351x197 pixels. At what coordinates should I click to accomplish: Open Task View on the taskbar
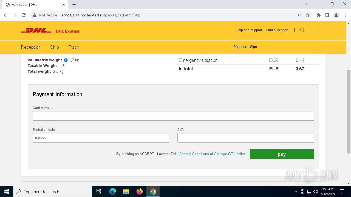99,192
